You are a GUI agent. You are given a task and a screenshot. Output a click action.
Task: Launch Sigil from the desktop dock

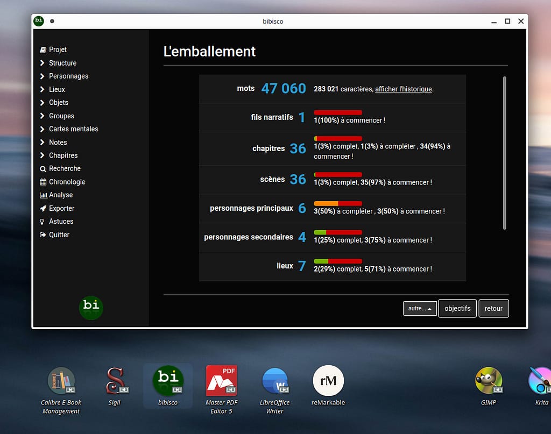(114, 381)
